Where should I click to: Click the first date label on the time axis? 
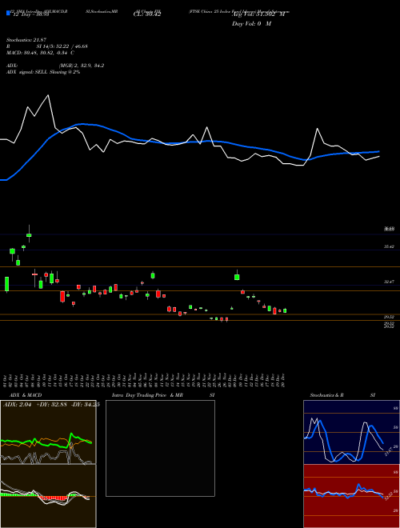click(x=6, y=381)
